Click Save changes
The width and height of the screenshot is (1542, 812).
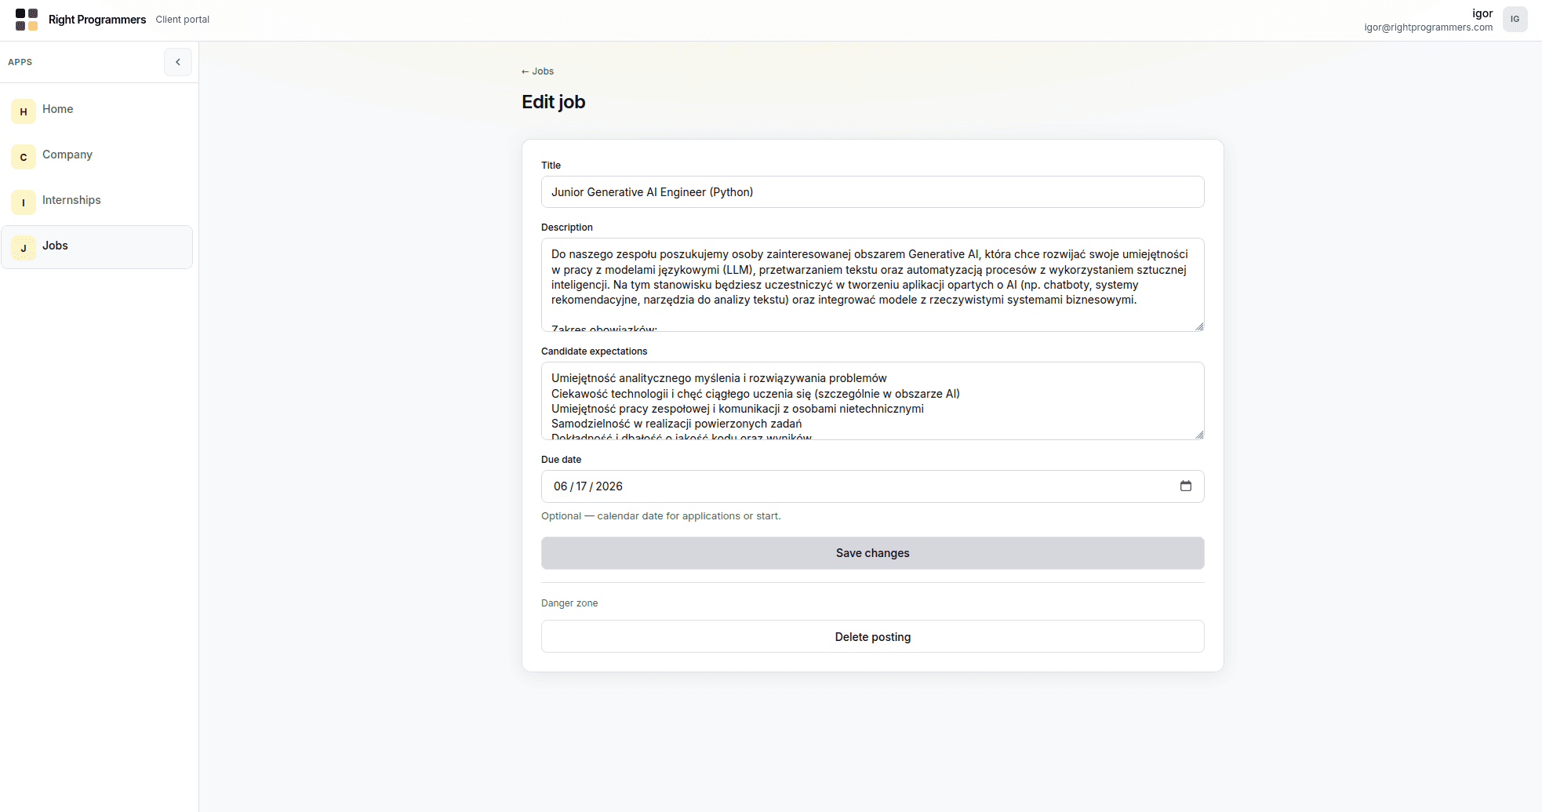872,553
